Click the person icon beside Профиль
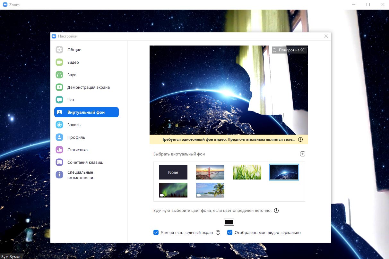This screenshot has height=259, width=389. pyautogui.click(x=59, y=137)
